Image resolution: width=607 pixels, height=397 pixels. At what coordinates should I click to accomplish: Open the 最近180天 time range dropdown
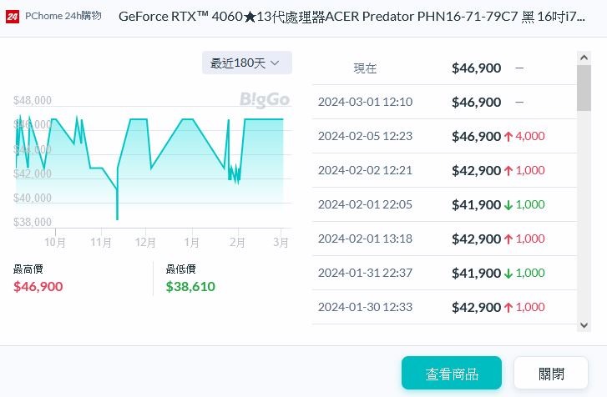pos(247,63)
